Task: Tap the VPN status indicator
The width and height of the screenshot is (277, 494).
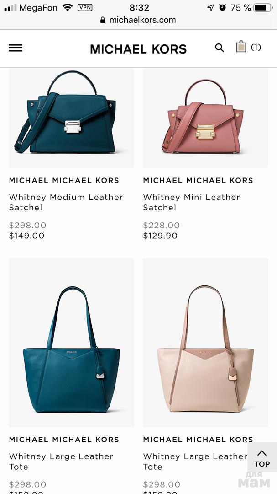Action: tap(85, 7)
